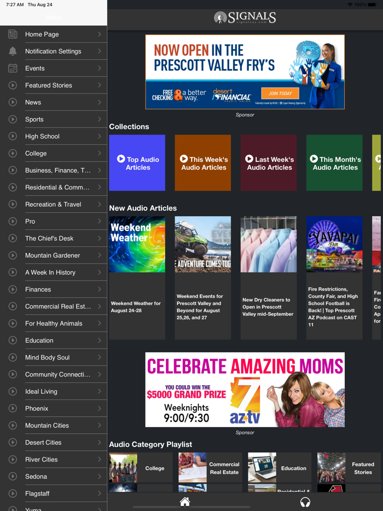Tap the play icon beside Sports

(x=13, y=119)
